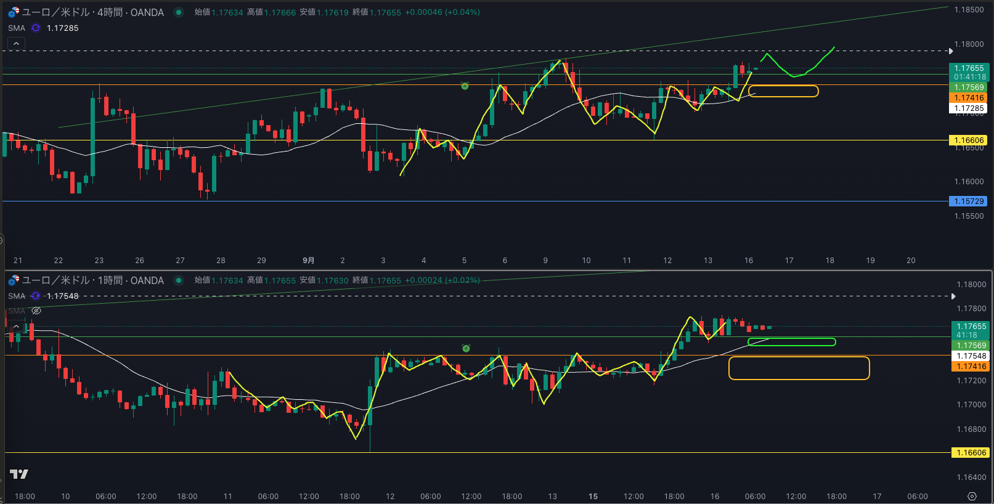Click green 1.17569 price label on 1-hour chart
The image size is (994, 504).
[971, 346]
